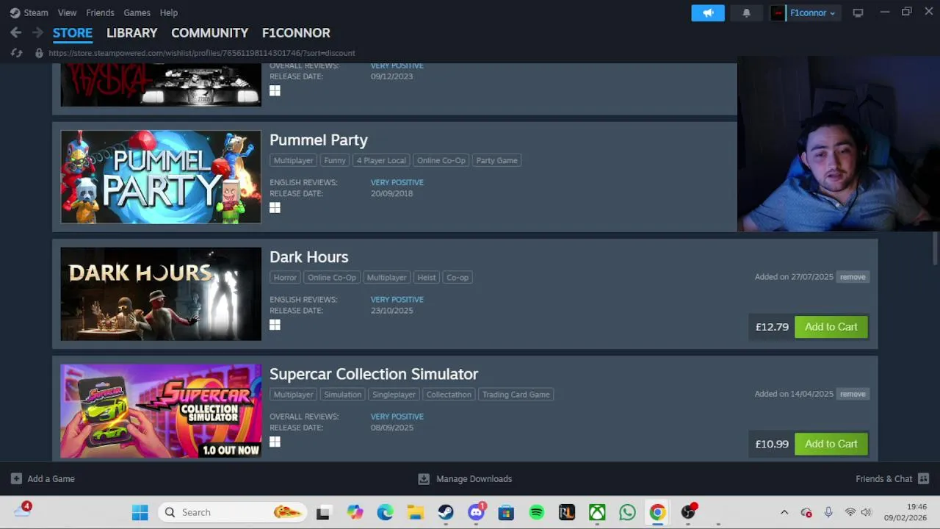Remove Supercar Collection Simulator from wishlist
This screenshot has width=940, height=529.
[853, 394]
